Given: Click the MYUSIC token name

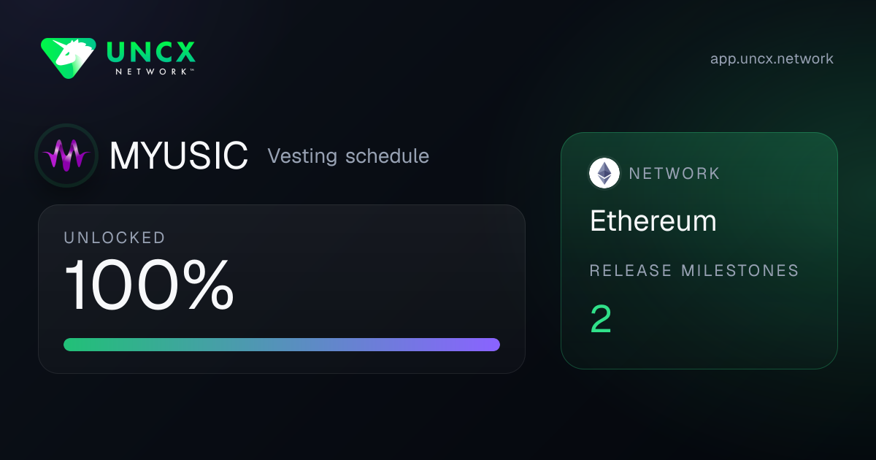Looking at the screenshot, I should pos(179,156).
